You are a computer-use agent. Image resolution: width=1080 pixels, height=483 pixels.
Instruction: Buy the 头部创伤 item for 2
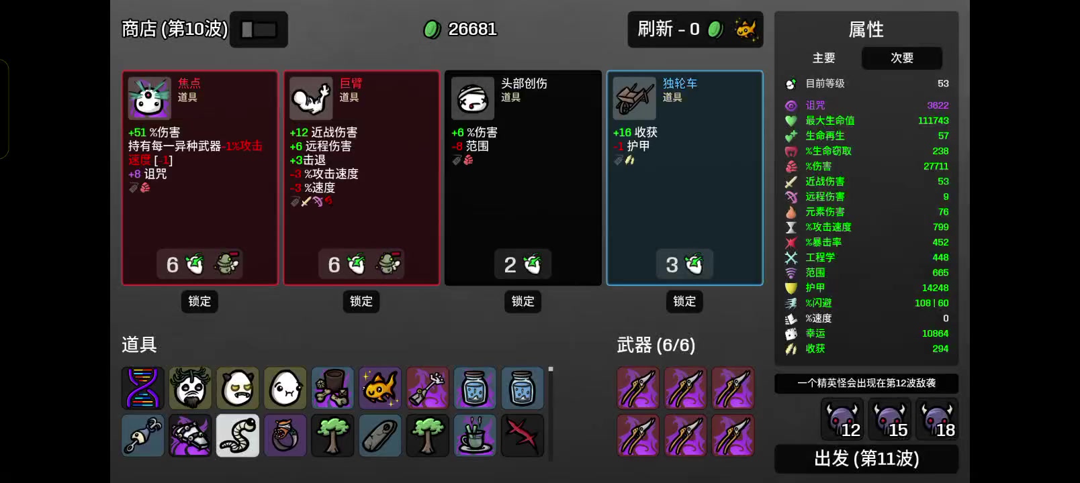[523, 264]
